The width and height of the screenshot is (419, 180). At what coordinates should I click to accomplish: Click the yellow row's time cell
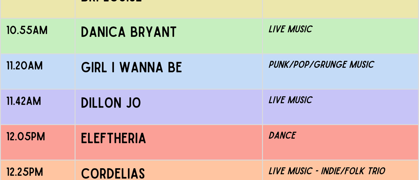(x=38, y=9)
